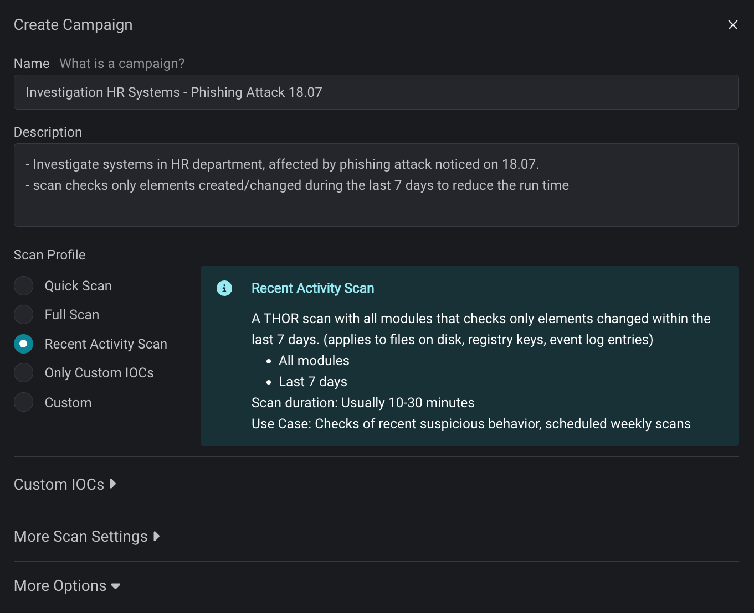Click the info icon beside Recent Activity Scan heading
The height and width of the screenshot is (613, 754).
[x=224, y=288]
